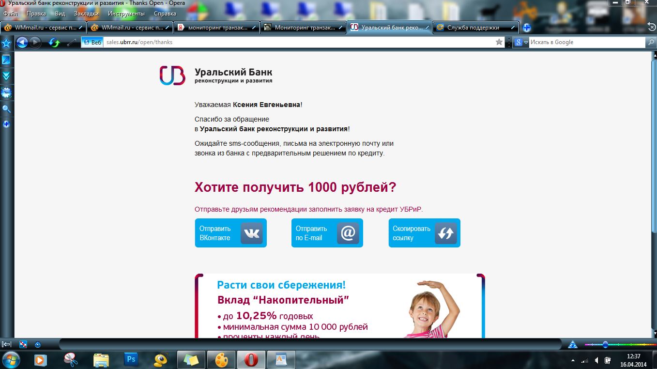Switch to the second WMmail.ru tab

pyautogui.click(x=130, y=28)
